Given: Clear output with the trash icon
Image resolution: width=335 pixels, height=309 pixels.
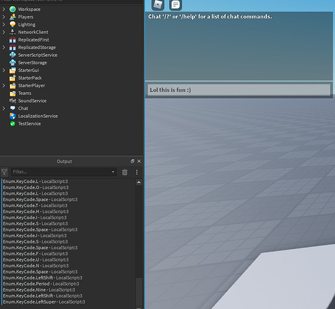Looking at the screenshot, I should [124, 172].
